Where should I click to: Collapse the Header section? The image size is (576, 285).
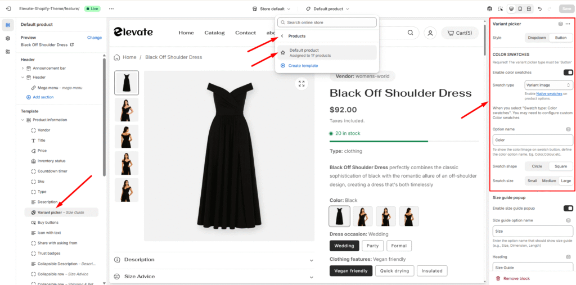tap(22, 78)
